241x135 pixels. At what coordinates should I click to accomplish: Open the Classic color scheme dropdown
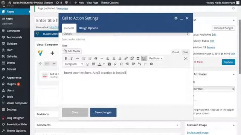[x=125, y=34]
